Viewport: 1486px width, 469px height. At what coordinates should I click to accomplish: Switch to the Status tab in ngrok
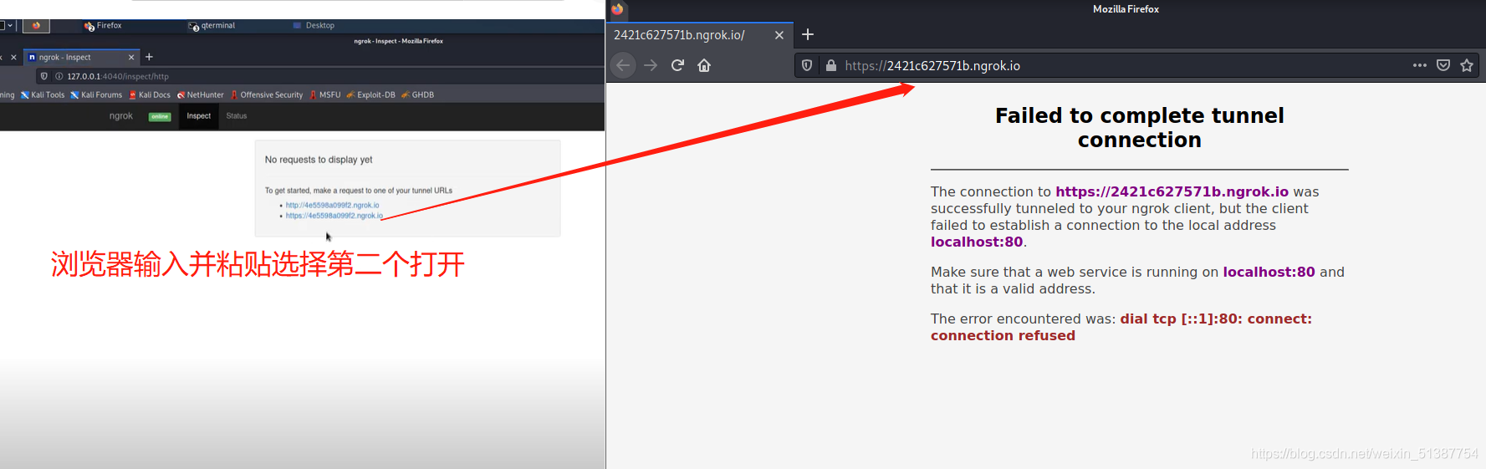tap(237, 116)
